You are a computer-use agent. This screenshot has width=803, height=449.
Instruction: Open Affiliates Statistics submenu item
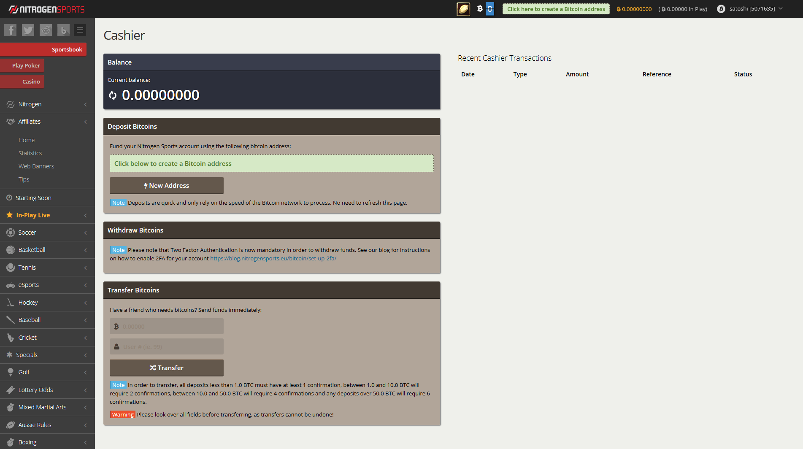coord(30,153)
